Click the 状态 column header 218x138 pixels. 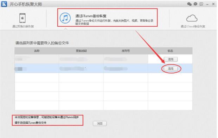pyautogui.click(x=170, y=51)
